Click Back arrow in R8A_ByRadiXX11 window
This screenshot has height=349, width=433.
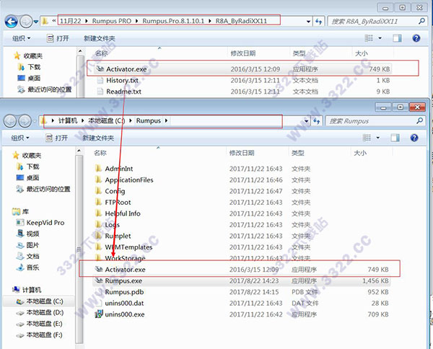pos(12,22)
